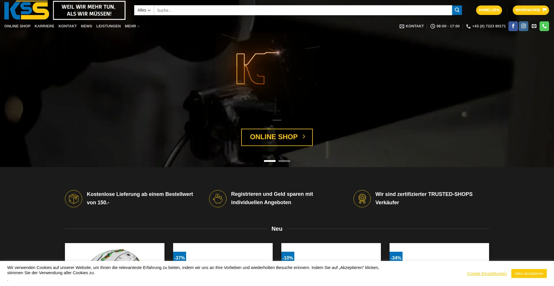
Task: Click the email envelope social icon
Action: point(534,26)
